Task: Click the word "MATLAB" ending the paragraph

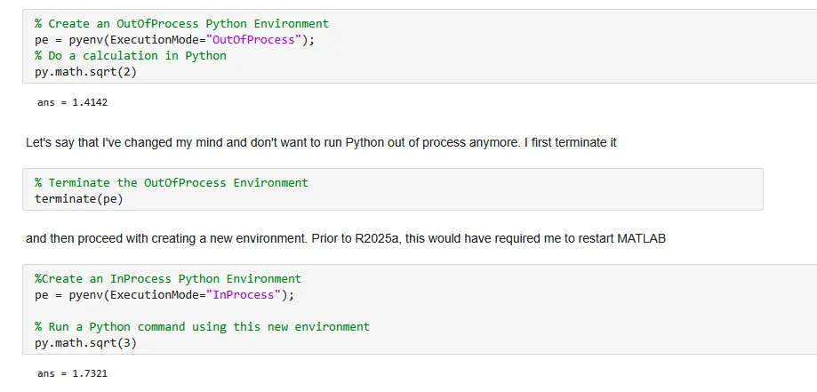Action: pyautogui.click(x=638, y=239)
